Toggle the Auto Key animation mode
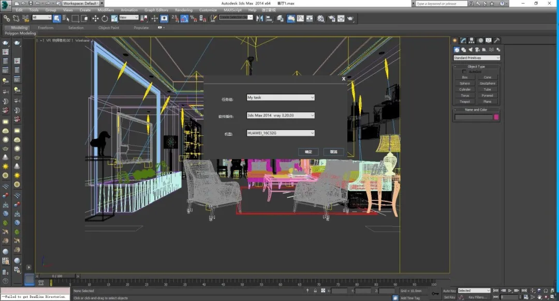The height and width of the screenshot is (301, 559). pyautogui.click(x=449, y=291)
